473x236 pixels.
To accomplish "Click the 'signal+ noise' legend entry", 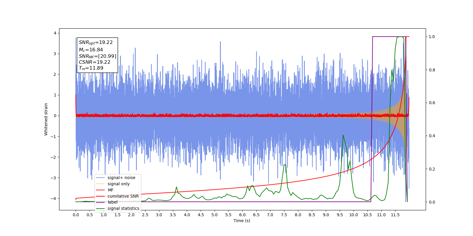I will tap(118, 178).
